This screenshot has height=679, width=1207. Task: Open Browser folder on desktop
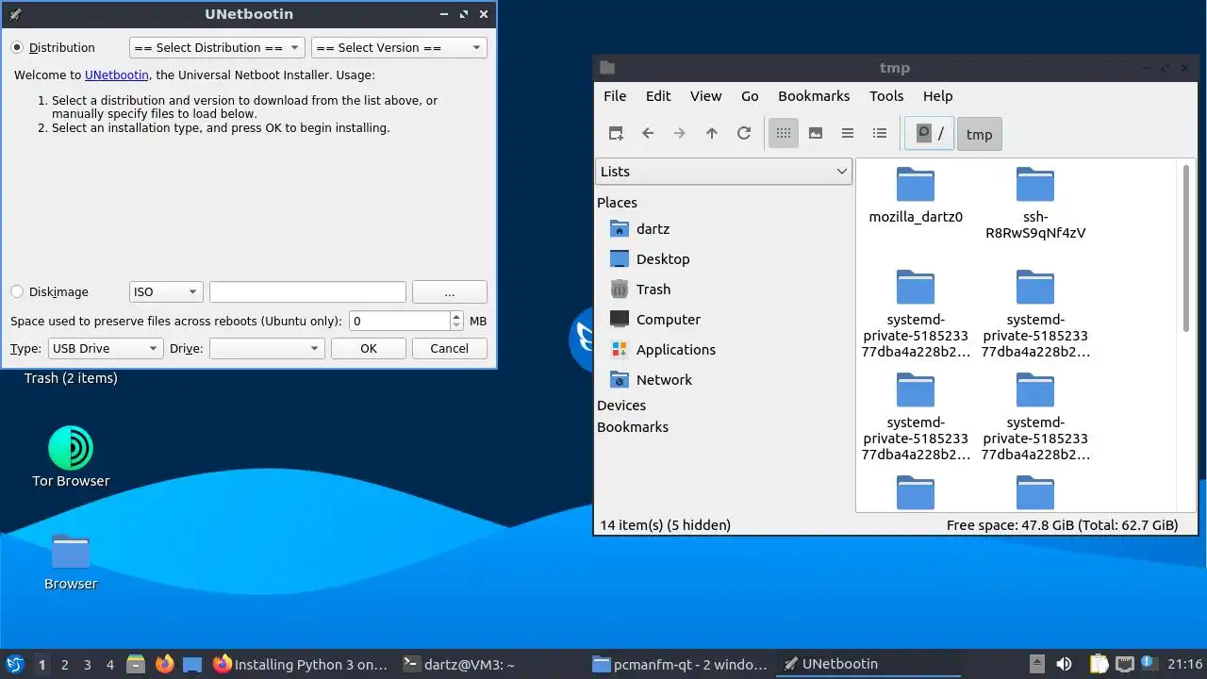click(71, 563)
